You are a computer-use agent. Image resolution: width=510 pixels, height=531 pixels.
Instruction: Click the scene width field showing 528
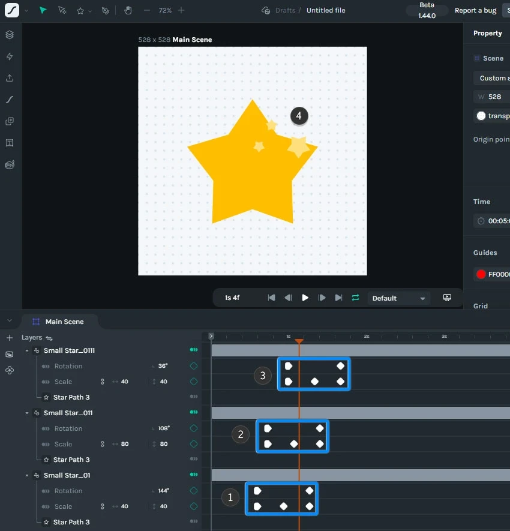click(x=492, y=97)
